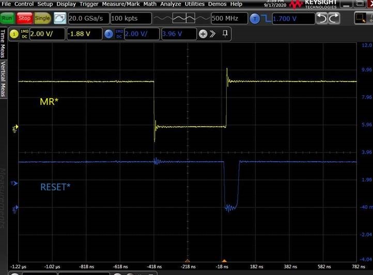373x275 pixels.
Task: Open the Control menu
Action: pos(24,4)
